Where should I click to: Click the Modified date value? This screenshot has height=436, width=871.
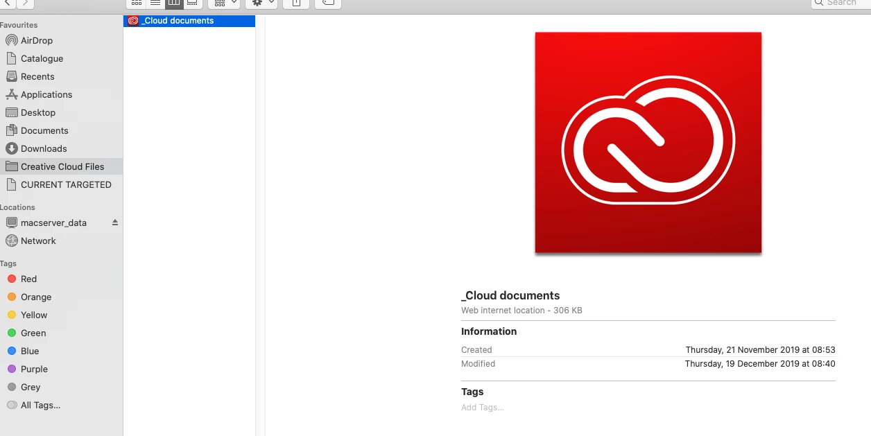(x=760, y=364)
